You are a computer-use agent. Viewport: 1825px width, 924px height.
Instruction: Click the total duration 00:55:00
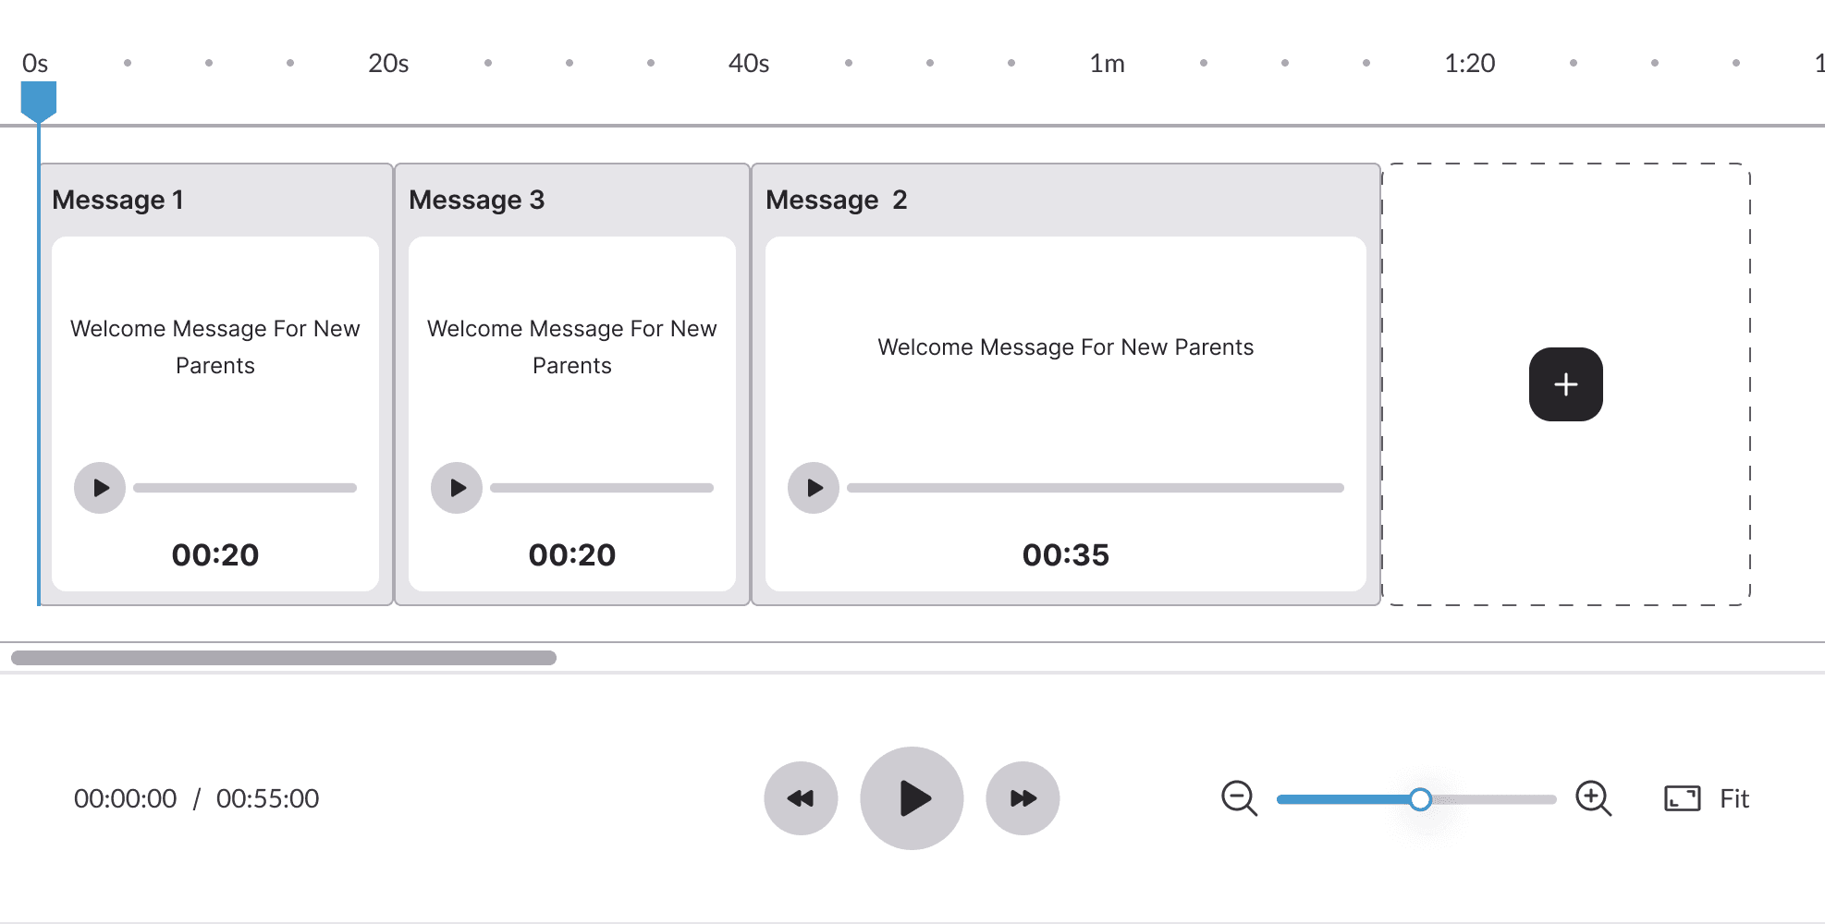(268, 798)
